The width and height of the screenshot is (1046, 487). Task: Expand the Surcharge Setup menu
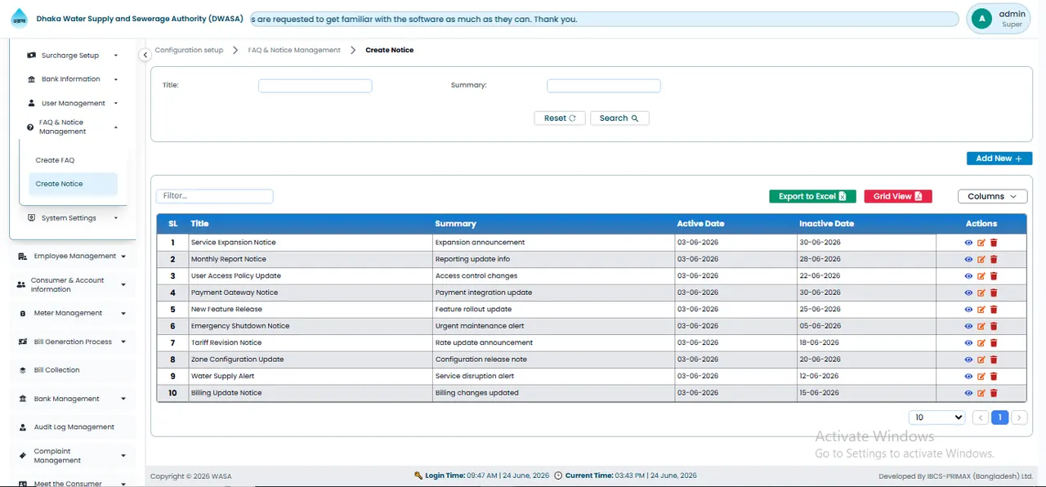pyautogui.click(x=74, y=56)
